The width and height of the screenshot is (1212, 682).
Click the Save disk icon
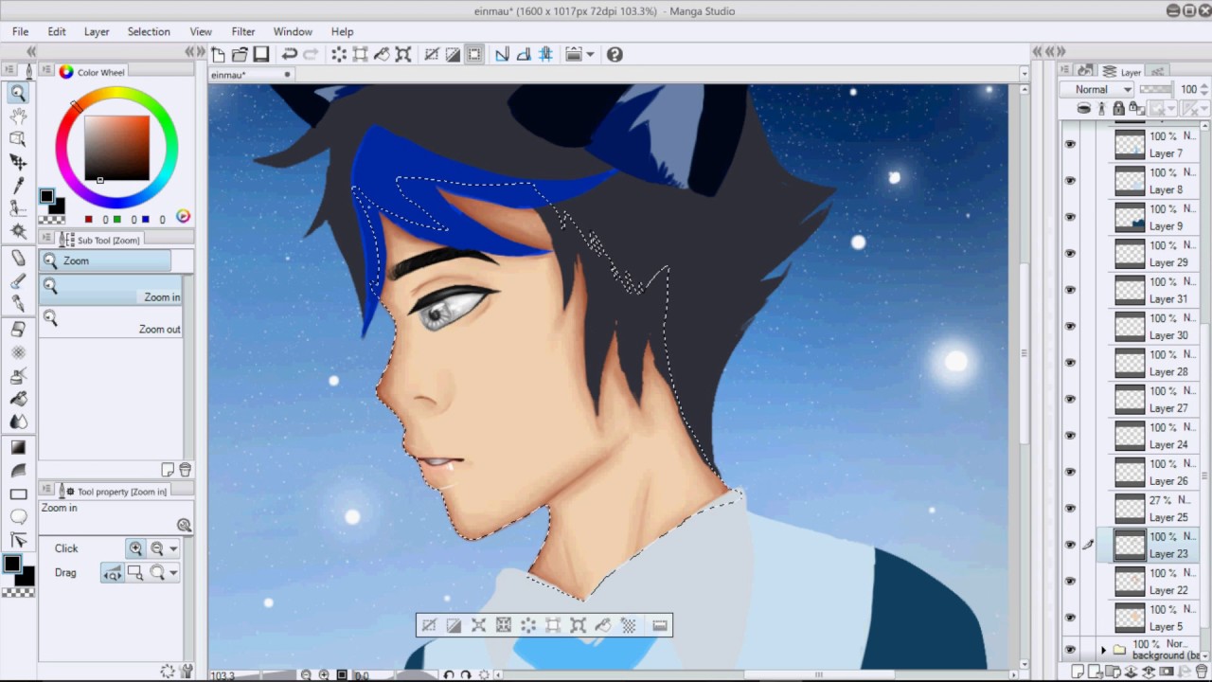261,55
